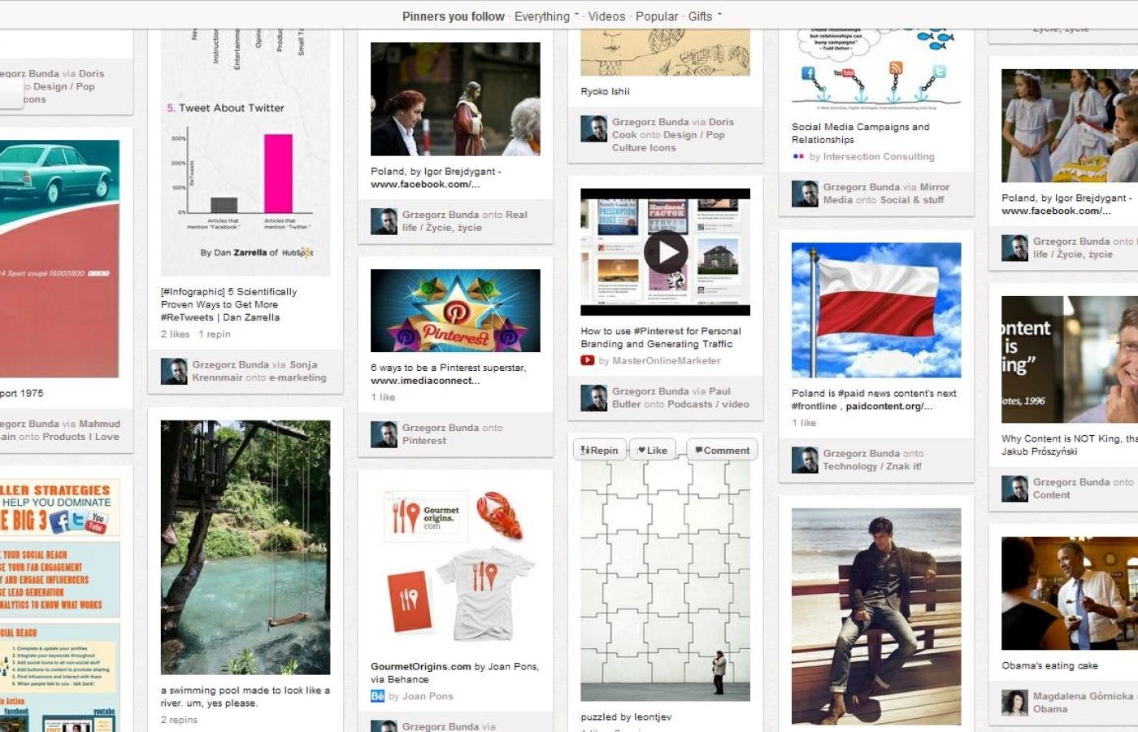The width and height of the screenshot is (1138, 732).
Task: Select Pinners you follow tab
Action: [453, 16]
